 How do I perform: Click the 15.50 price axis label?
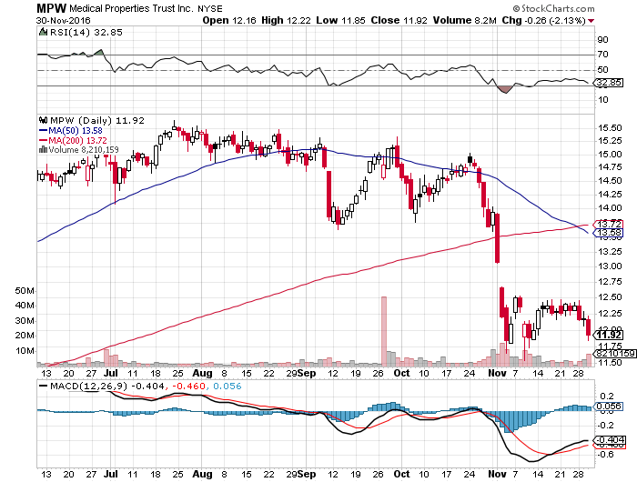click(610, 128)
